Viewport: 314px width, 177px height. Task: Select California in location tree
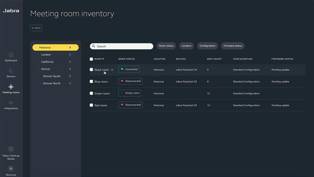47,62
